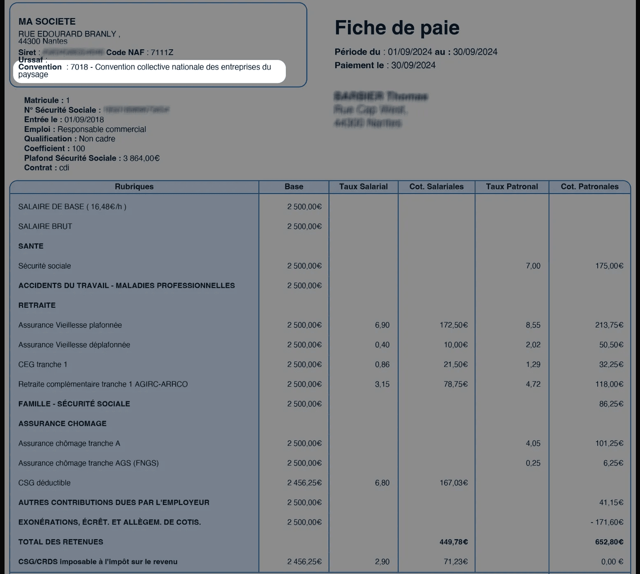Click "Assurance Vieillesse déplafonnée" row label
This screenshot has height=574, width=640.
(x=74, y=345)
